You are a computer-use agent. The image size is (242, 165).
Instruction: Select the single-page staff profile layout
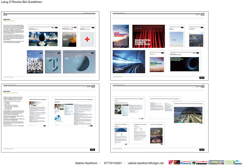click(x=37, y=112)
